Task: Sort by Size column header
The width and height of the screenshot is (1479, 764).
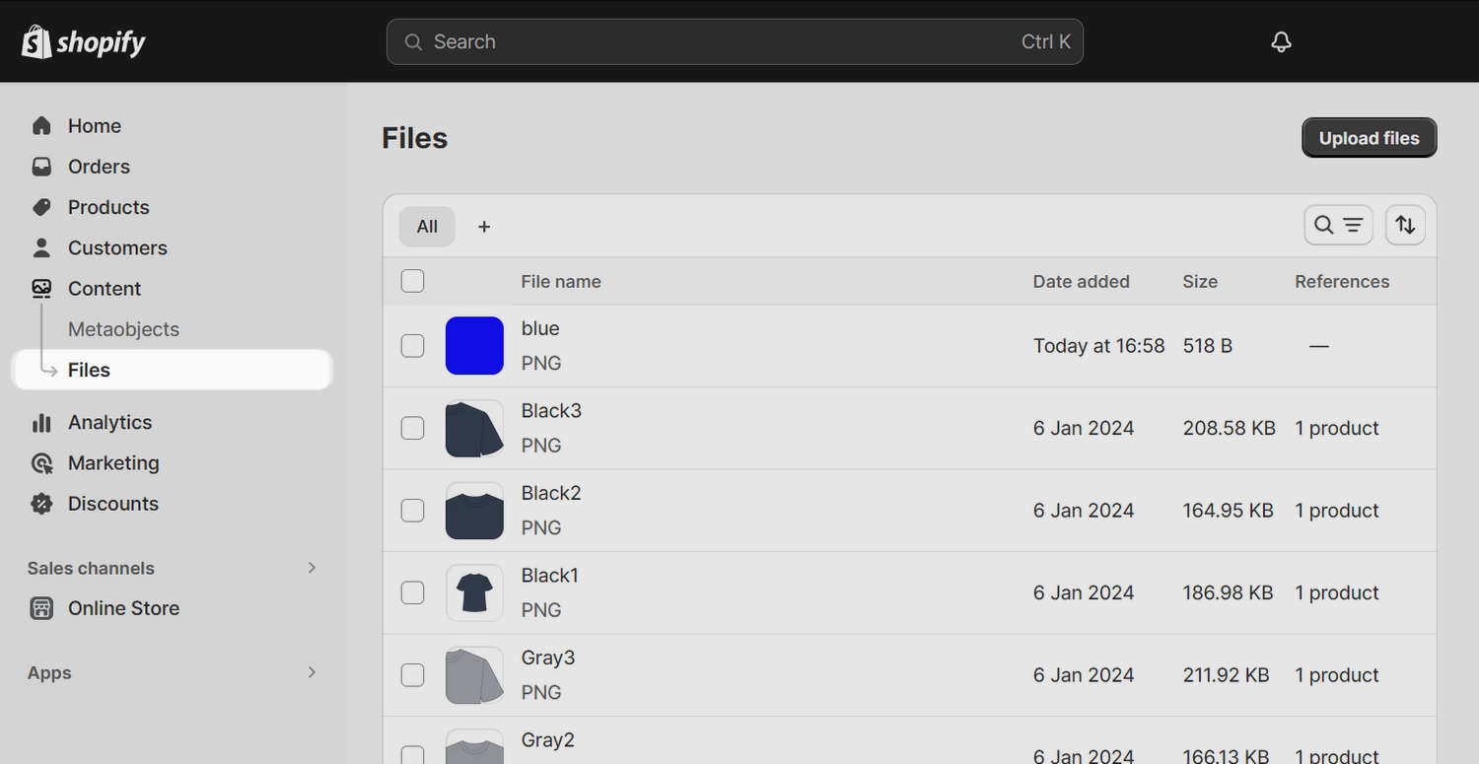Action: 1200,282
